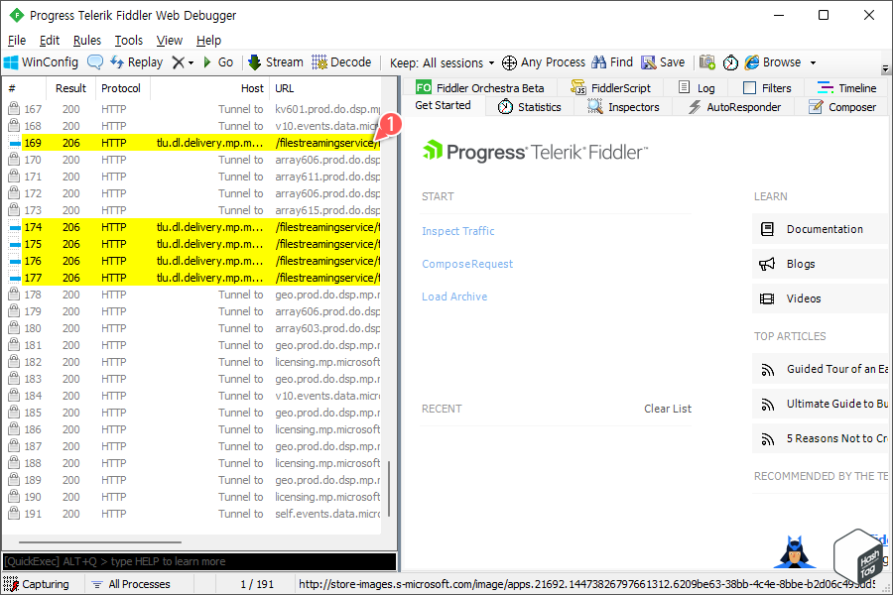Click the QuickExec command input box

click(199, 561)
